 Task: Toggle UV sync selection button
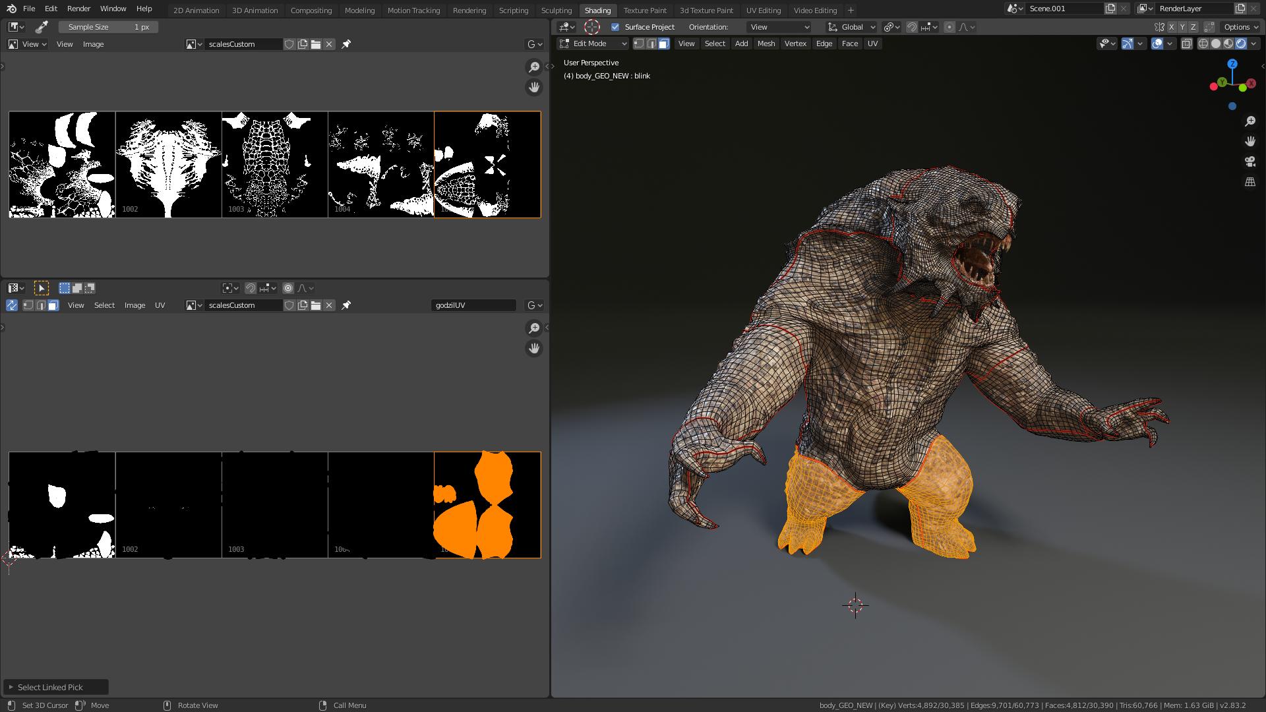[12, 305]
